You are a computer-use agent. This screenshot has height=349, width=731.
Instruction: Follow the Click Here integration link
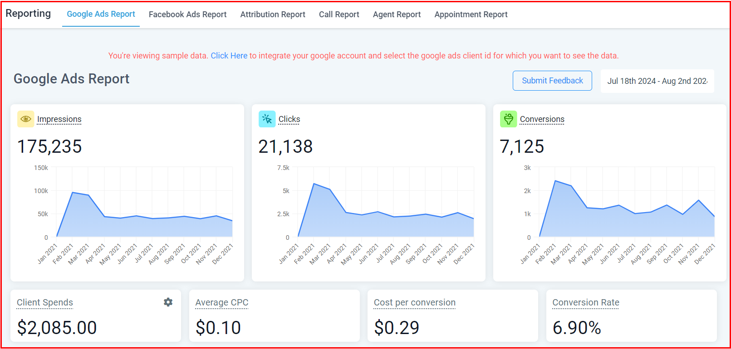coord(229,56)
